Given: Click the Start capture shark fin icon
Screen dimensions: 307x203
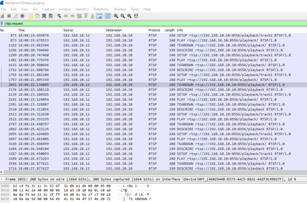Looking at the screenshot, I should [x=3, y=16].
